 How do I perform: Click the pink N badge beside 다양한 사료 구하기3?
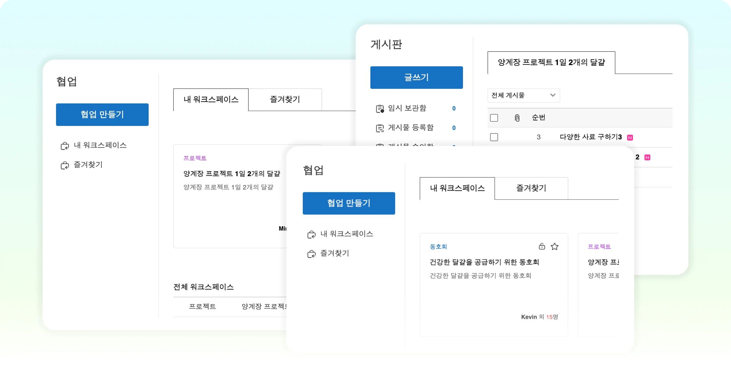(x=630, y=137)
